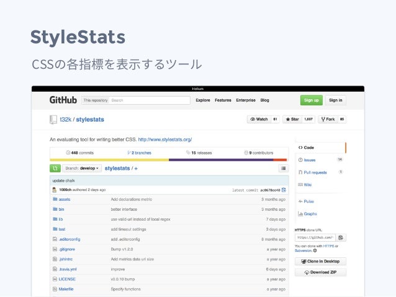
Task: Click the yellow language bar segment
Action: coord(109,160)
